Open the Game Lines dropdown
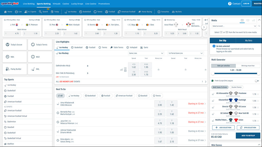This screenshot has width=262, height=147. [x=146, y=53]
